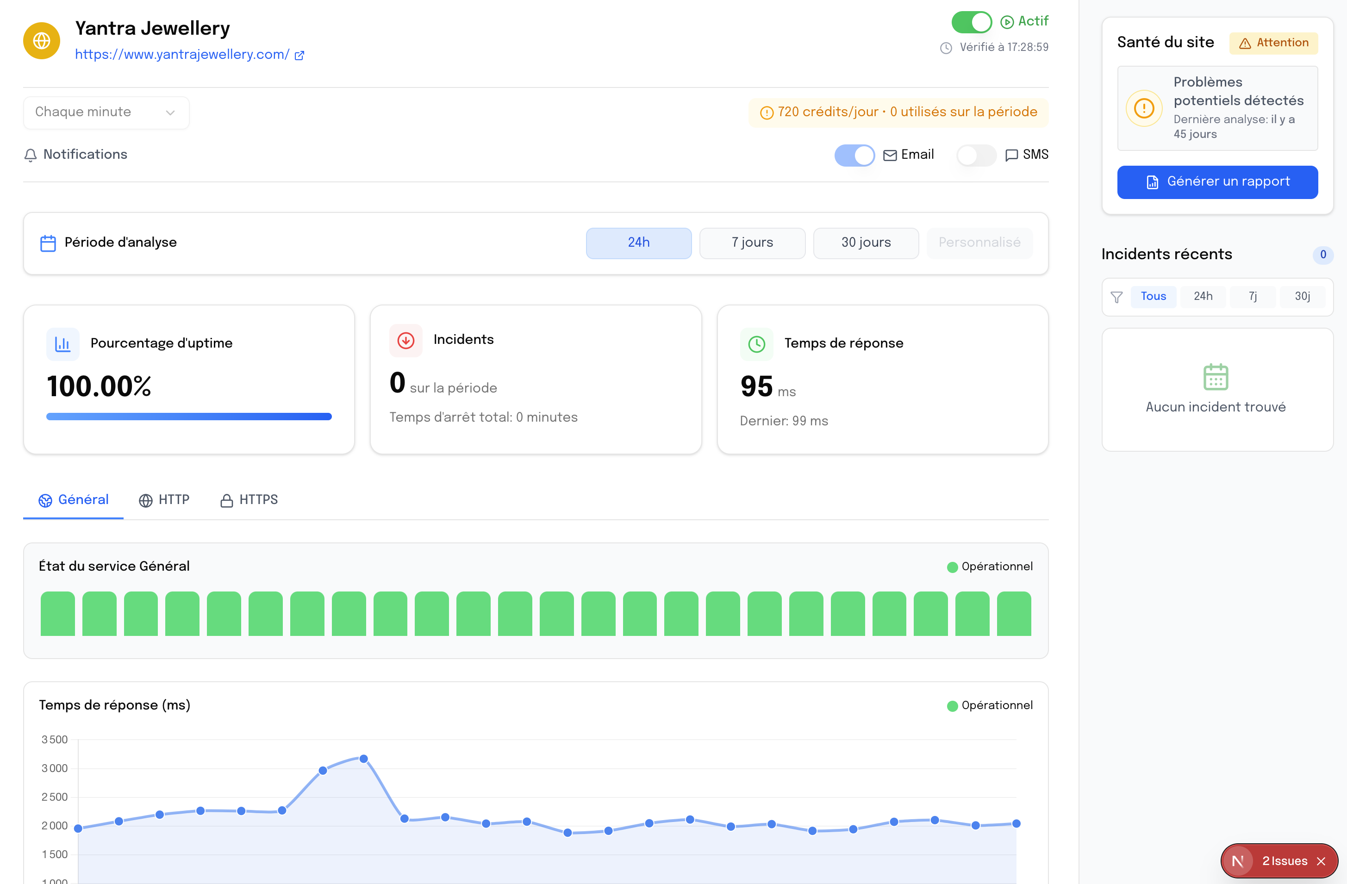
Task: Select the 30 jours analysis period
Action: (865, 243)
